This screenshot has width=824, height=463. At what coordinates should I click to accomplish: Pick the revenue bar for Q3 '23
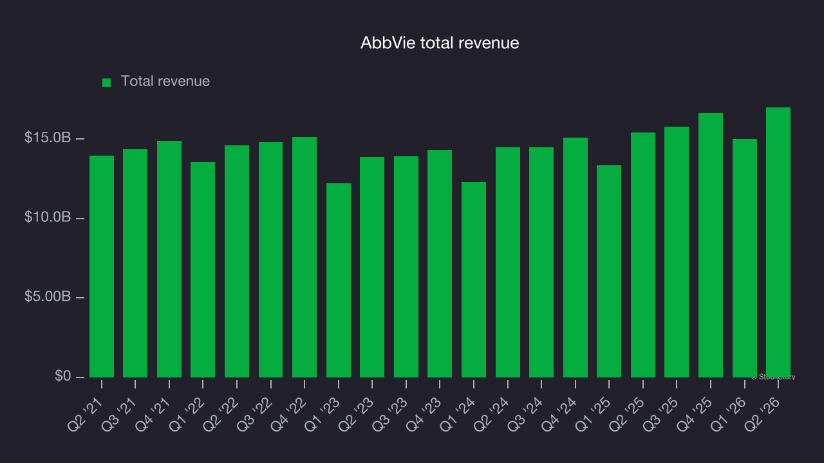(x=406, y=267)
